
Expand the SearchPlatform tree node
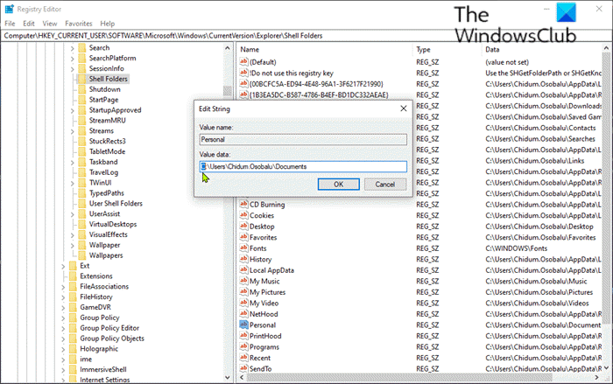(73, 59)
